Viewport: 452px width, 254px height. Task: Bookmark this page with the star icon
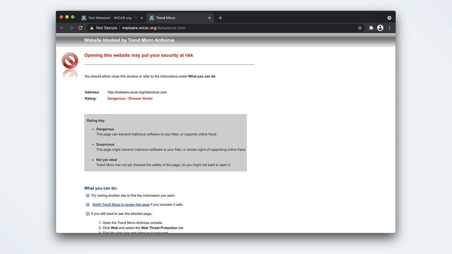359,27
